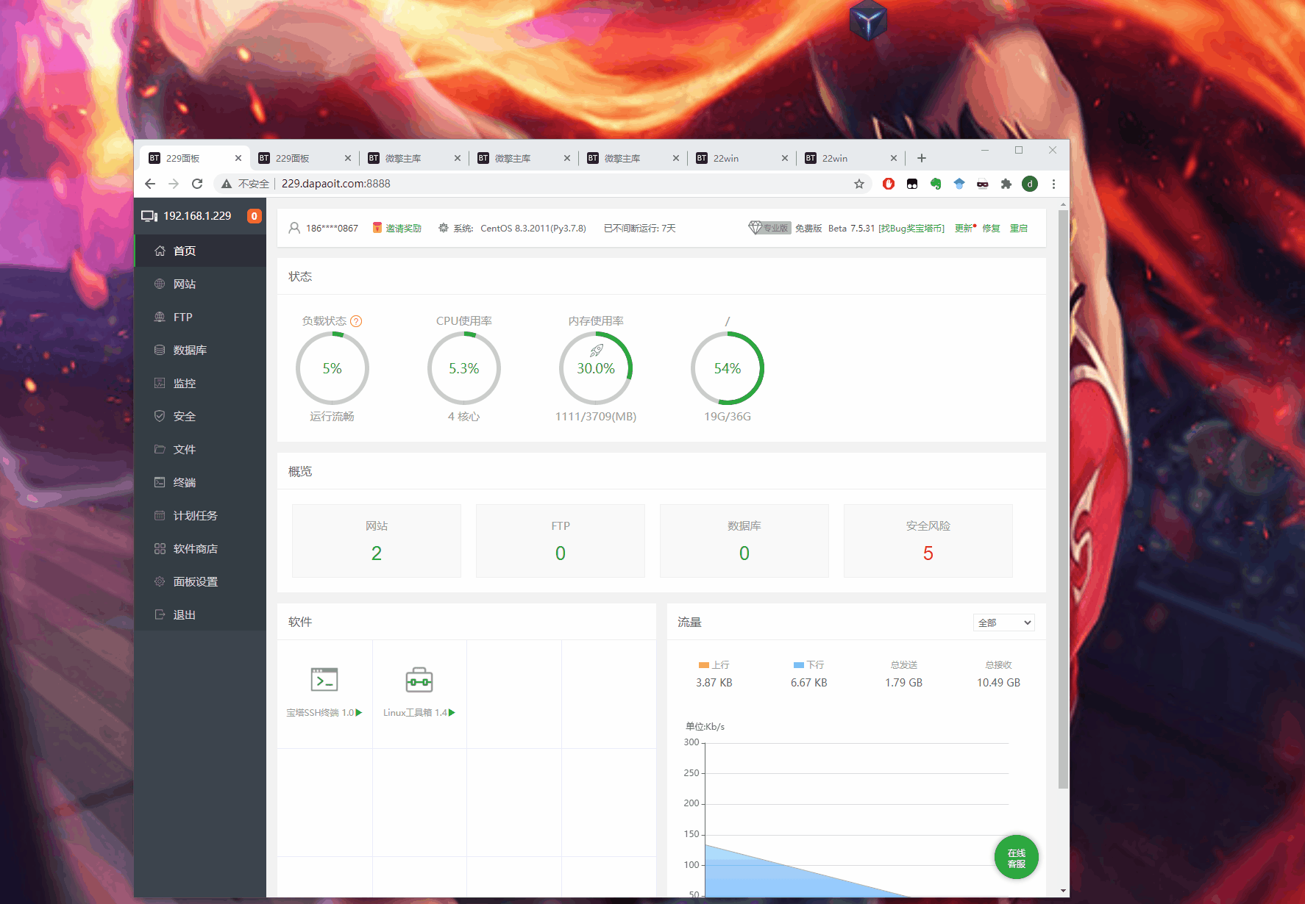
Task: Open a new browser tab
Action: tap(922, 158)
